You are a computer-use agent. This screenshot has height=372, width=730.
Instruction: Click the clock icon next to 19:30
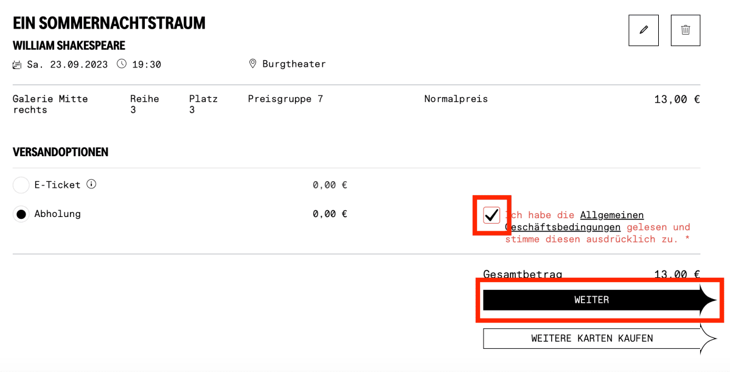[x=122, y=64]
